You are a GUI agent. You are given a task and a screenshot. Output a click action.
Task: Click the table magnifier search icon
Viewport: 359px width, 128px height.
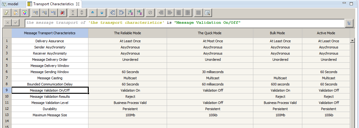(x=207, y=13)
